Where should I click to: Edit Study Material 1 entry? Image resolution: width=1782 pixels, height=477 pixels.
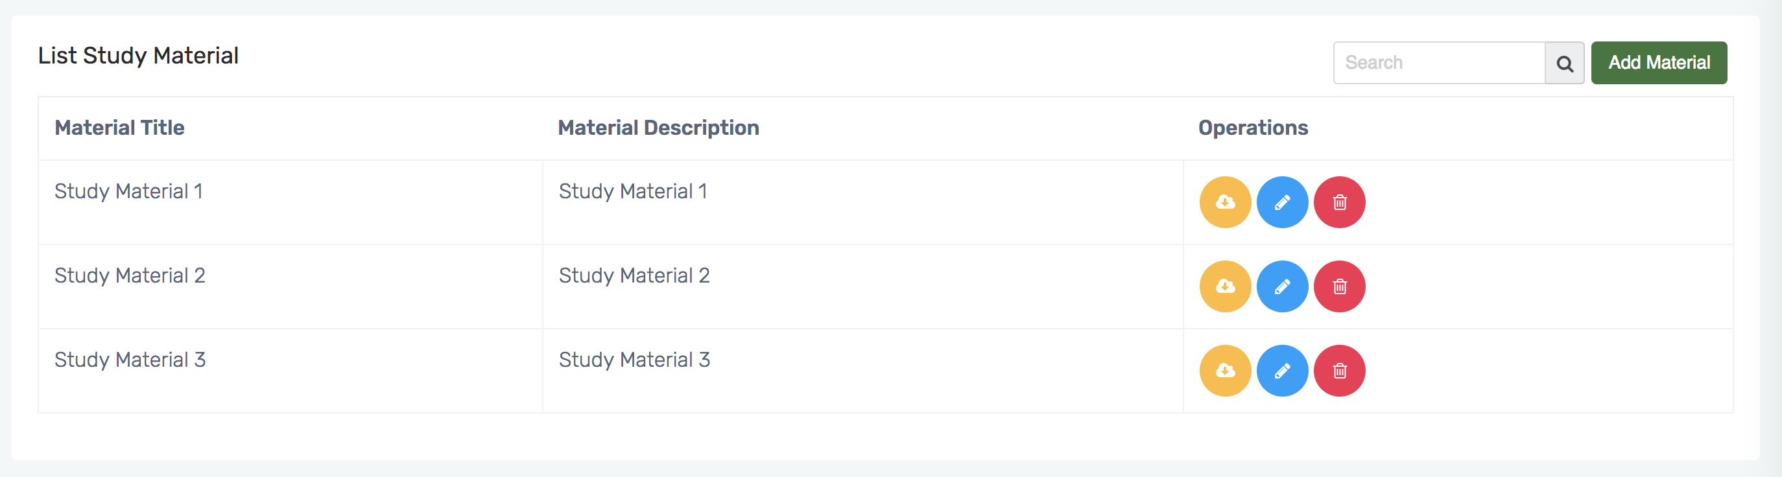(x=1282, y=202)
